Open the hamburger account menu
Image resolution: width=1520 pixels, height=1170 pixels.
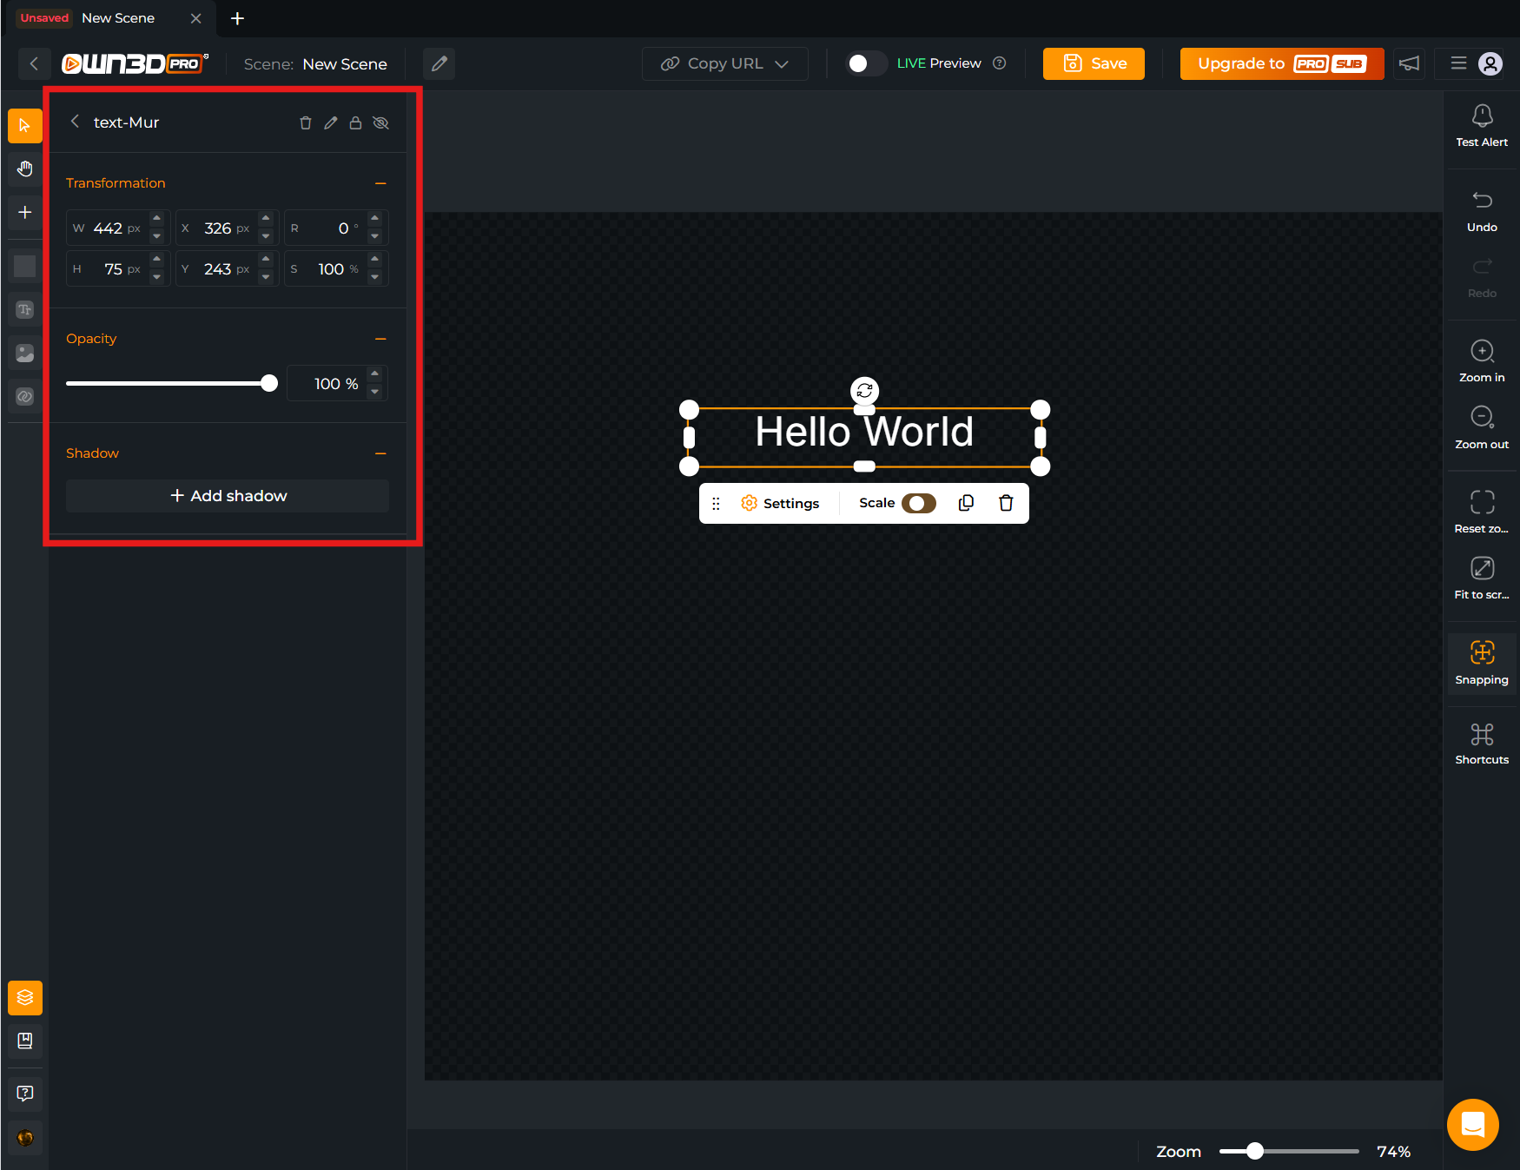1459,63
